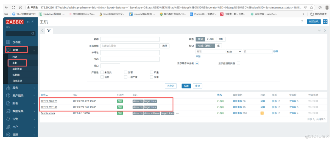
Task: Open the browser favorites list icon
Action: pyautogui.click(x=320, y=7)
